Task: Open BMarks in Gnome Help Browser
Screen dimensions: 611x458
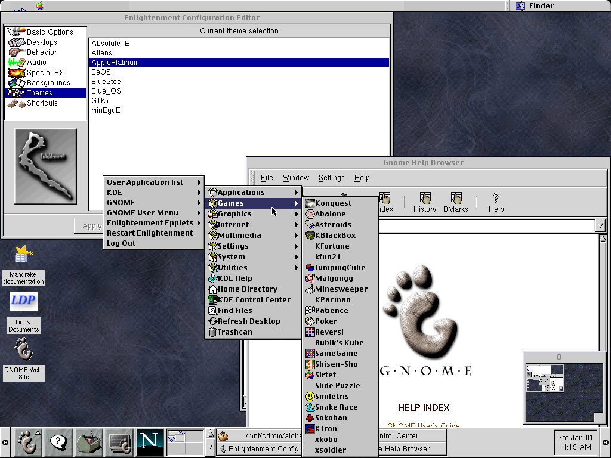Action: (x=456, y=202)
